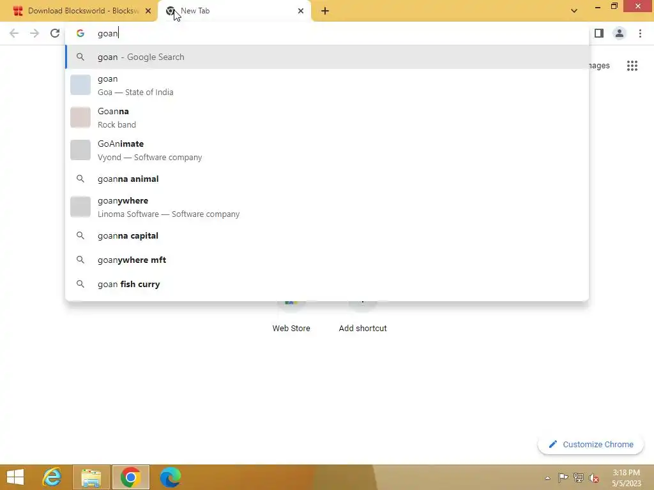Go forward using the forward arrow
Image resolution: width=654 pixels, height=490 pixels.
tap(34, 33)
